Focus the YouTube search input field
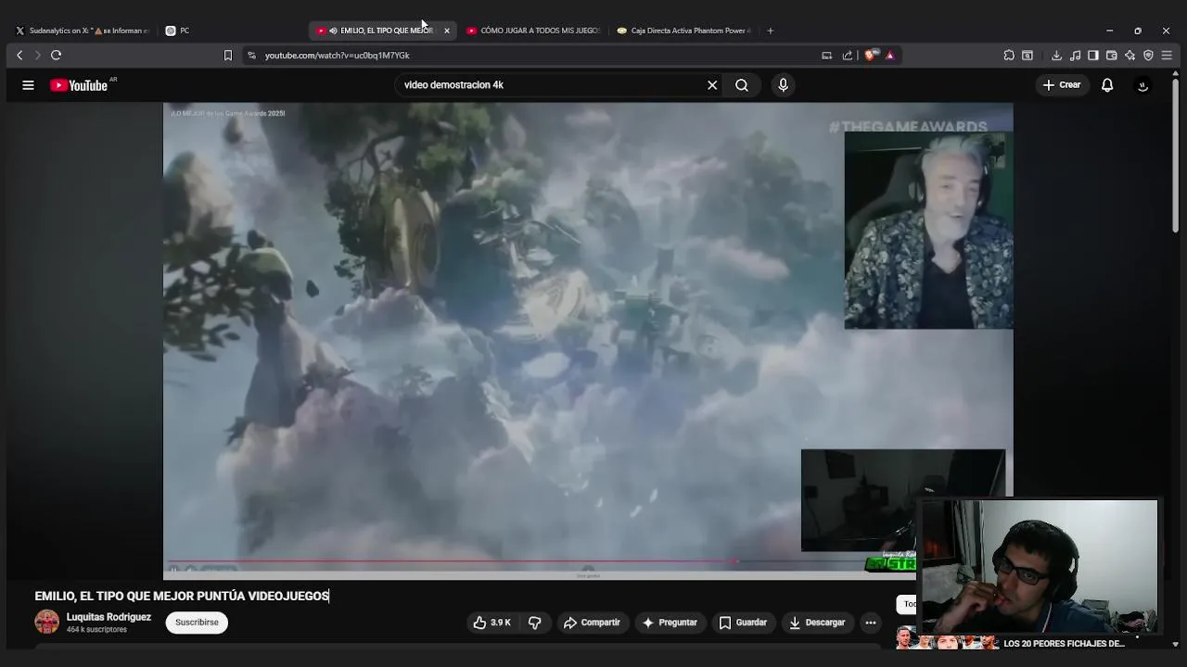1187x667 pixels. [552, 85]
